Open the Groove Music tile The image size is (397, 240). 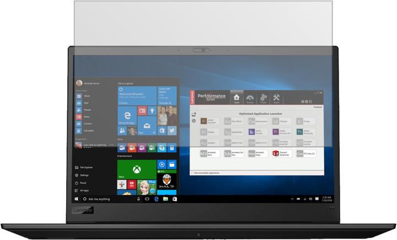point(162,164)
